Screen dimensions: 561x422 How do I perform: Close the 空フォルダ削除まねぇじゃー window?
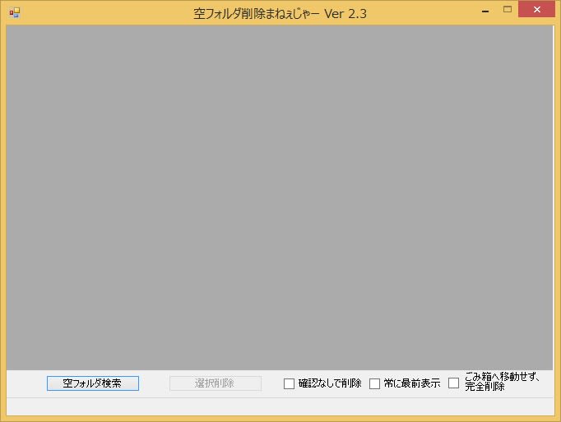[537, 10]
